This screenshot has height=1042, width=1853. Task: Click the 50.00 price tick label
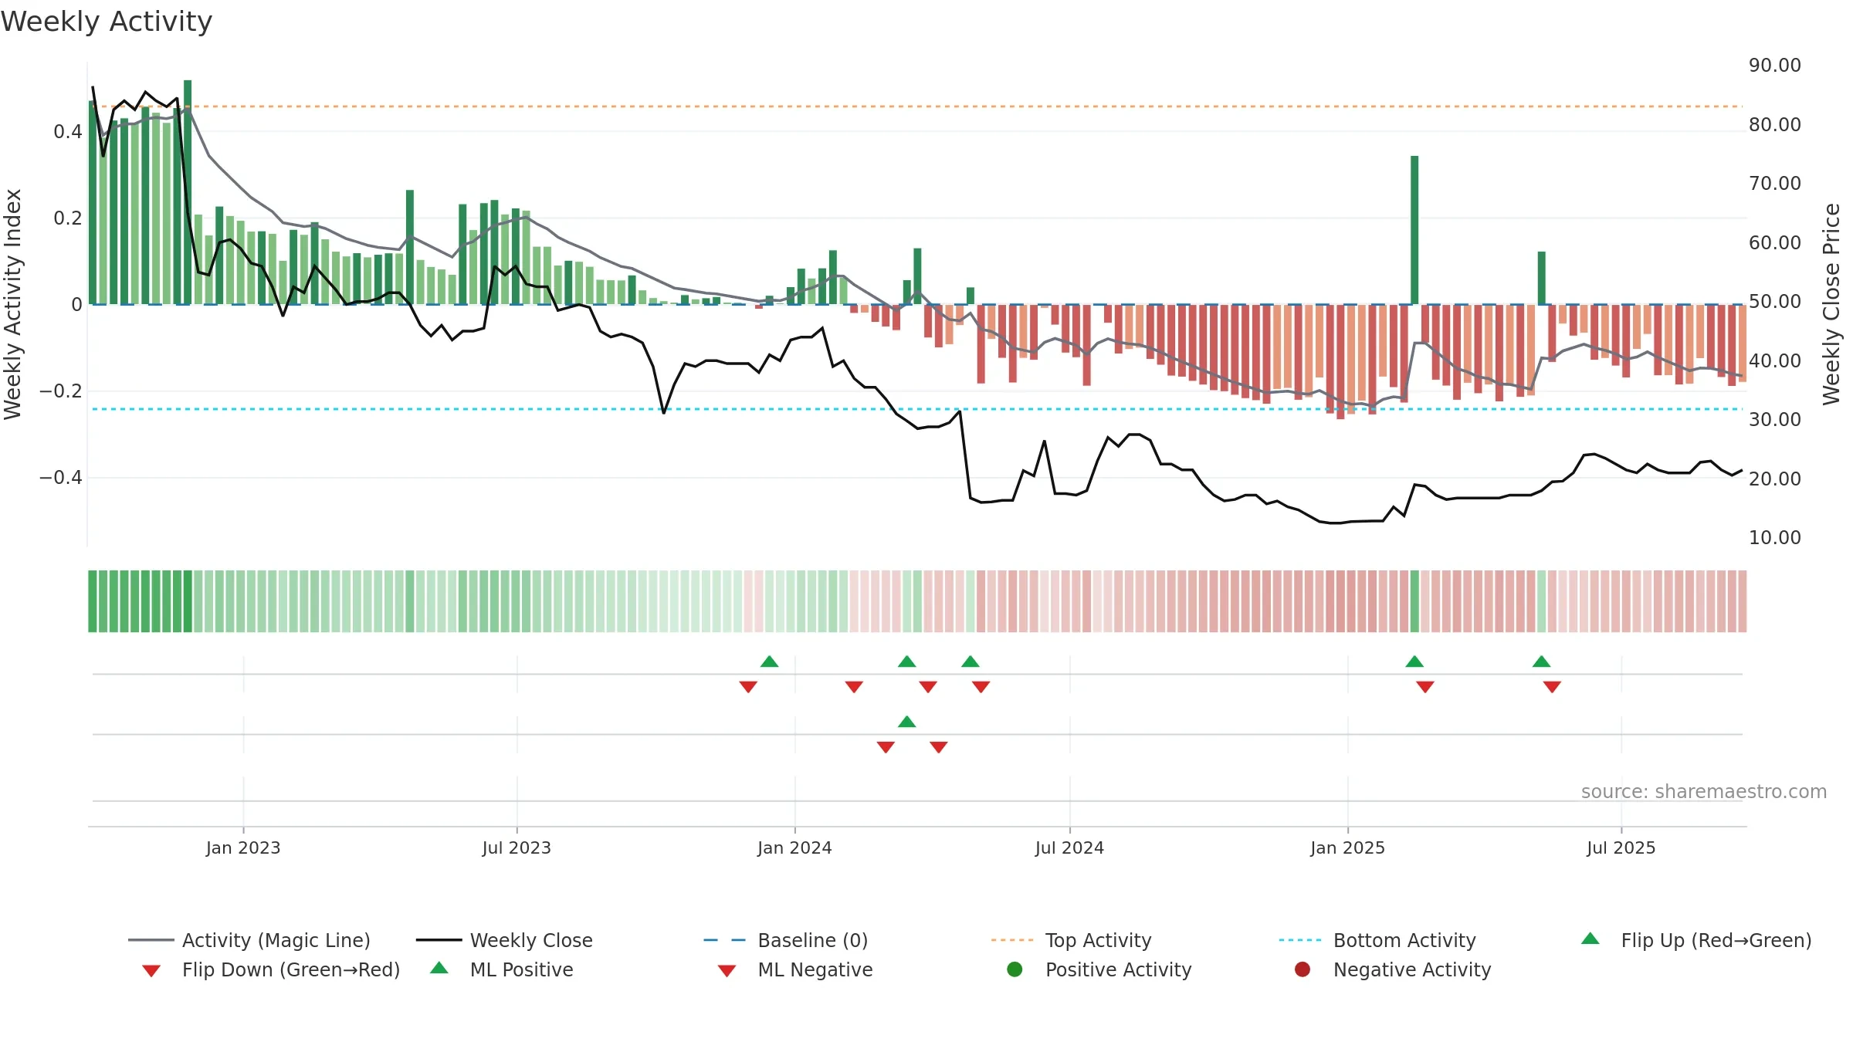pos(1775,302)
